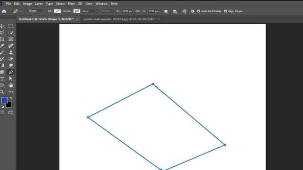Open the Image menu
This screenshot has height=170, width=303.
click(27, 4)
